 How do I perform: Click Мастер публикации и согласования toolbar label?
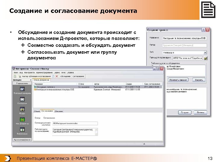pyautogui.click(x=36, y=76)
